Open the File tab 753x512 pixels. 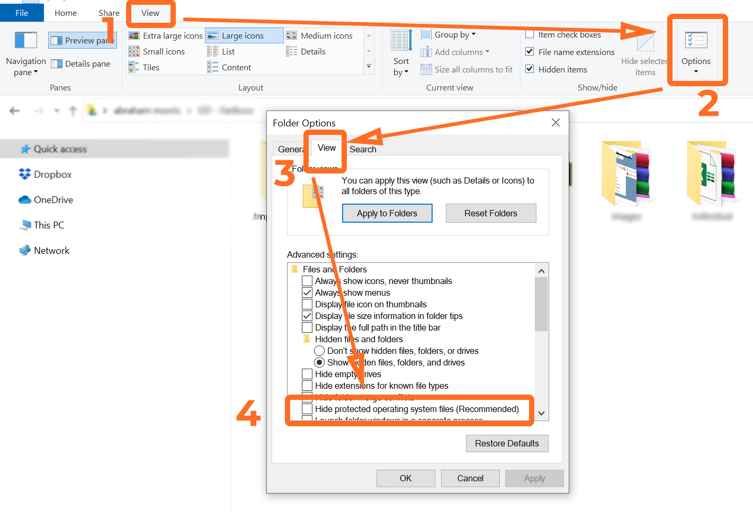pyautogui.click(x=22, y=13)
